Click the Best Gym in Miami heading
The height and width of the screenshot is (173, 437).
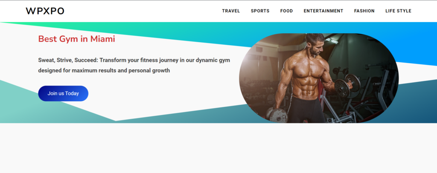pos(77,39)
